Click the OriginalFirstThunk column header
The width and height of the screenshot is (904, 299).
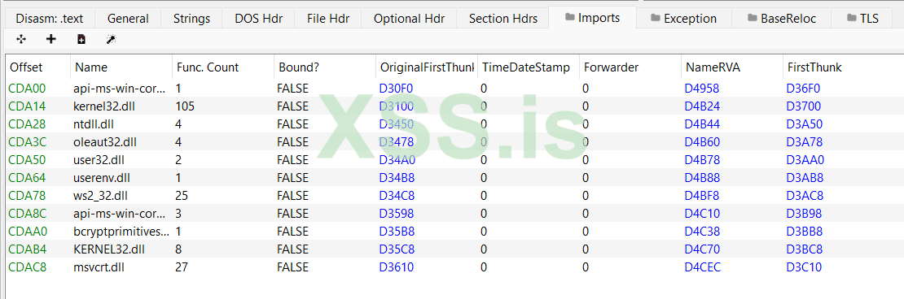(426, 67)
